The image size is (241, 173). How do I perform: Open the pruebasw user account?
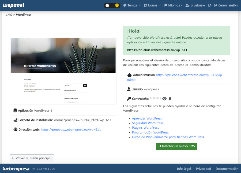tap(195, 5)
